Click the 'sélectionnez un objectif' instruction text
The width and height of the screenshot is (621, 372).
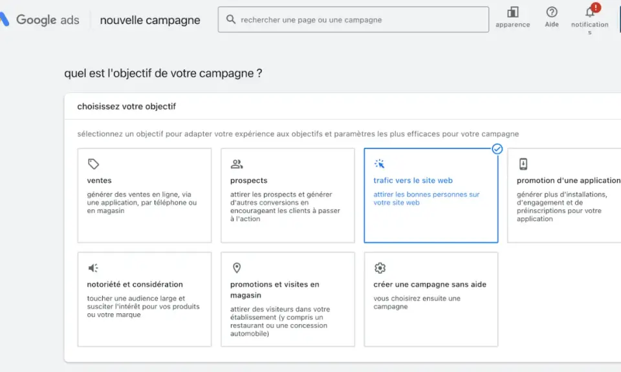tap(298, 134)
